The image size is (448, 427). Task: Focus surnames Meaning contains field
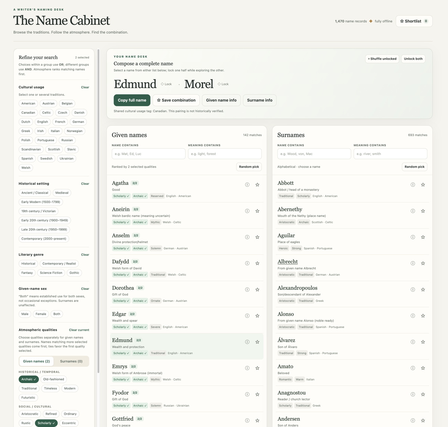(x=391, y=154)
